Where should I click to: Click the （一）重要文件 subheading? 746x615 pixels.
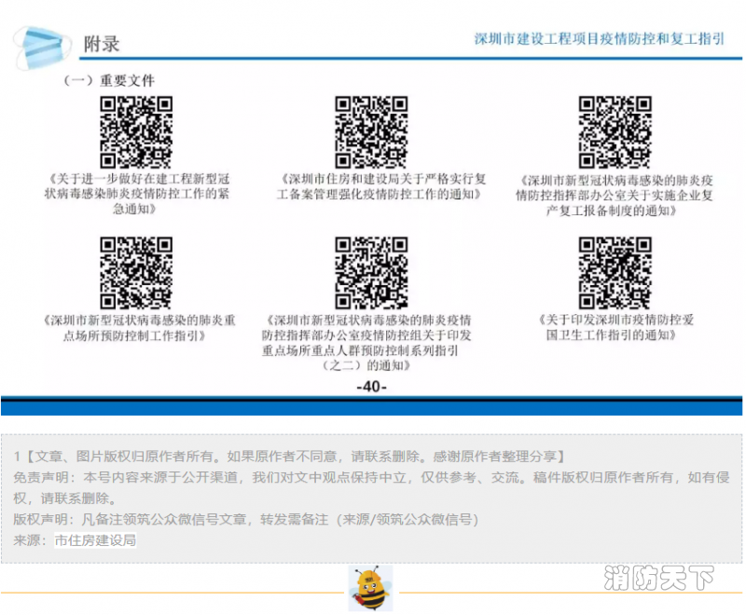coord(109,81)
